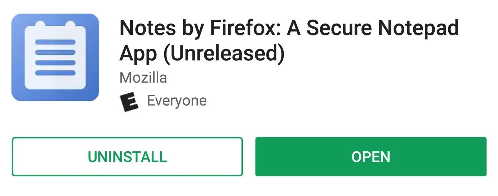Launch Notes by Firefox using OPEN
Image resolution: width=498 pixels, height=196 pixels.
[371, 157]
